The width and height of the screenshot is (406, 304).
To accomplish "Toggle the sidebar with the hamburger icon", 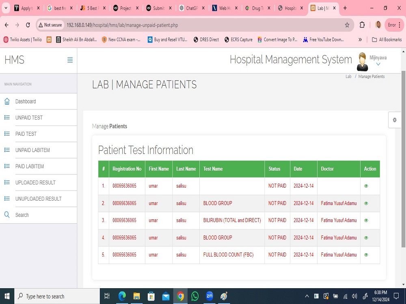I will click(x=70, y=60).
